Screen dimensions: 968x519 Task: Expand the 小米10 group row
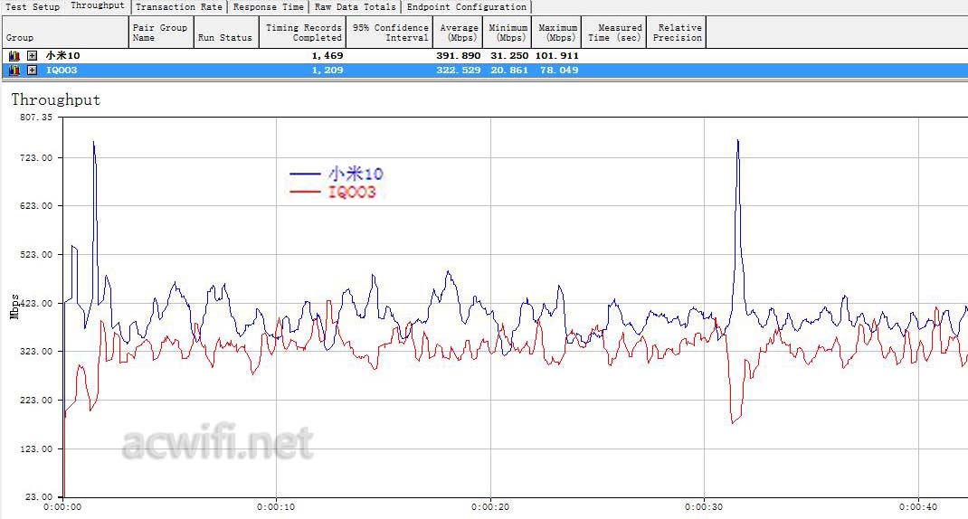pos(32,55)
